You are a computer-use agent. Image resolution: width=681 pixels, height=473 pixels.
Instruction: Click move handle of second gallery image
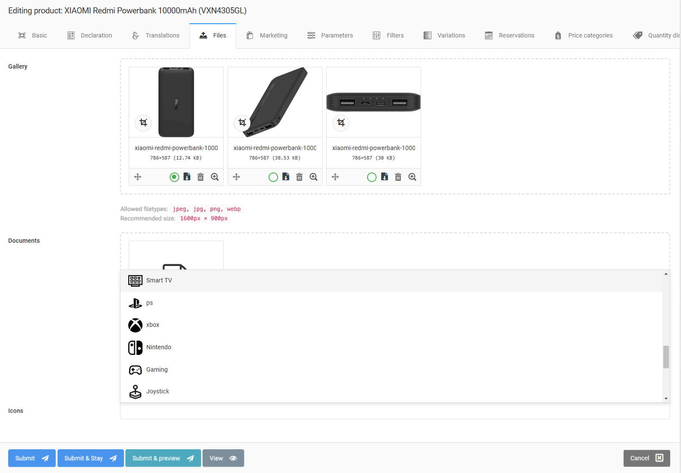point(237,177)
